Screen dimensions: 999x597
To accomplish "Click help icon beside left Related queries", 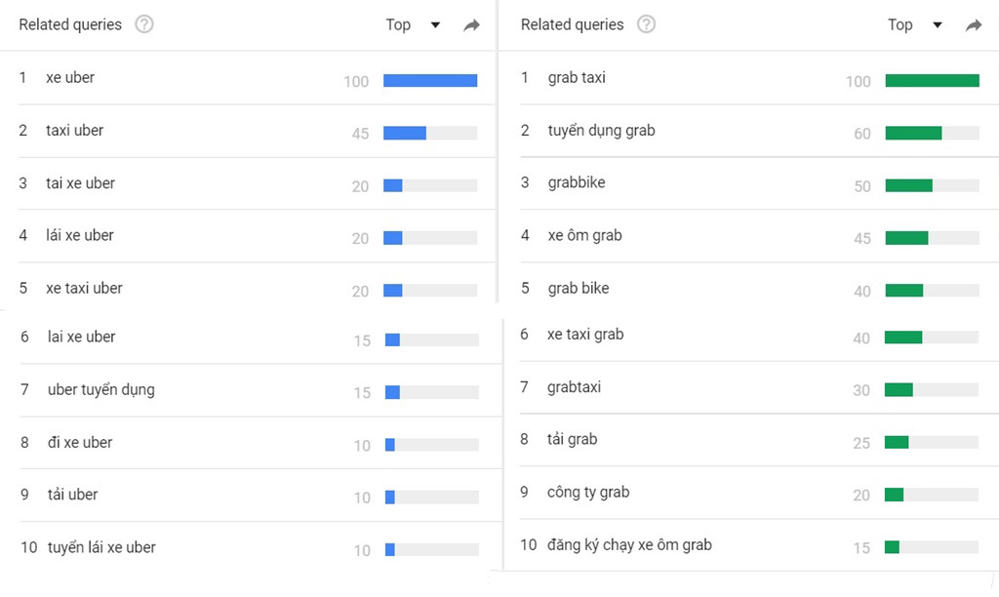I will pyautogui.click(x=144, y=24).
